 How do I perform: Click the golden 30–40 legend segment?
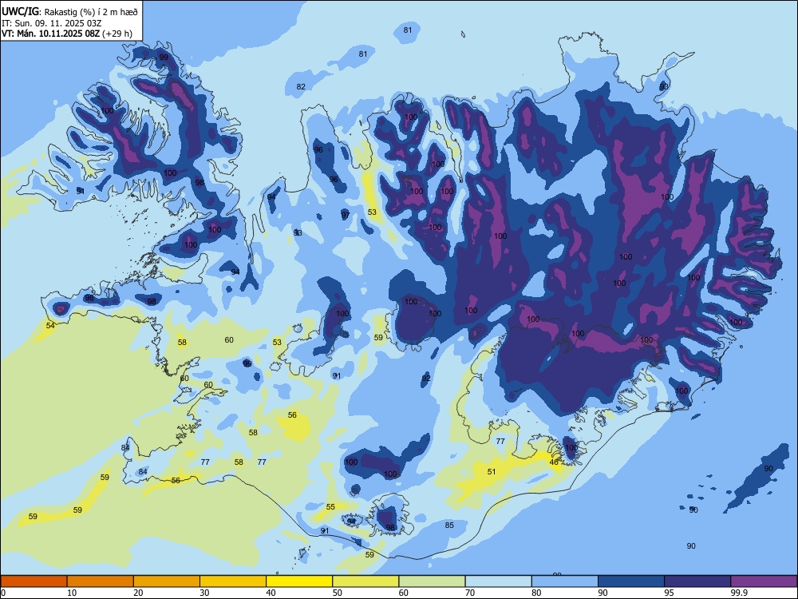coord(233,581)
